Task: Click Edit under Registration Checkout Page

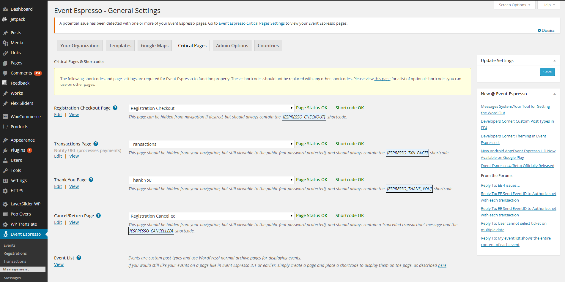Action: pyautogui.click(x=58, y=115)
